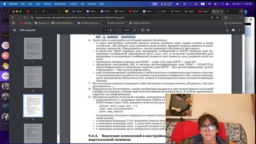The width and height of the screenshot is (256, 144).
Task: Click the thumbnail sidebar scrollbar
Action: coord(58,84)
